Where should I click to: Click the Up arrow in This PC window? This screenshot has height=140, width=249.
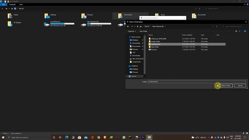tap(12, 9)
